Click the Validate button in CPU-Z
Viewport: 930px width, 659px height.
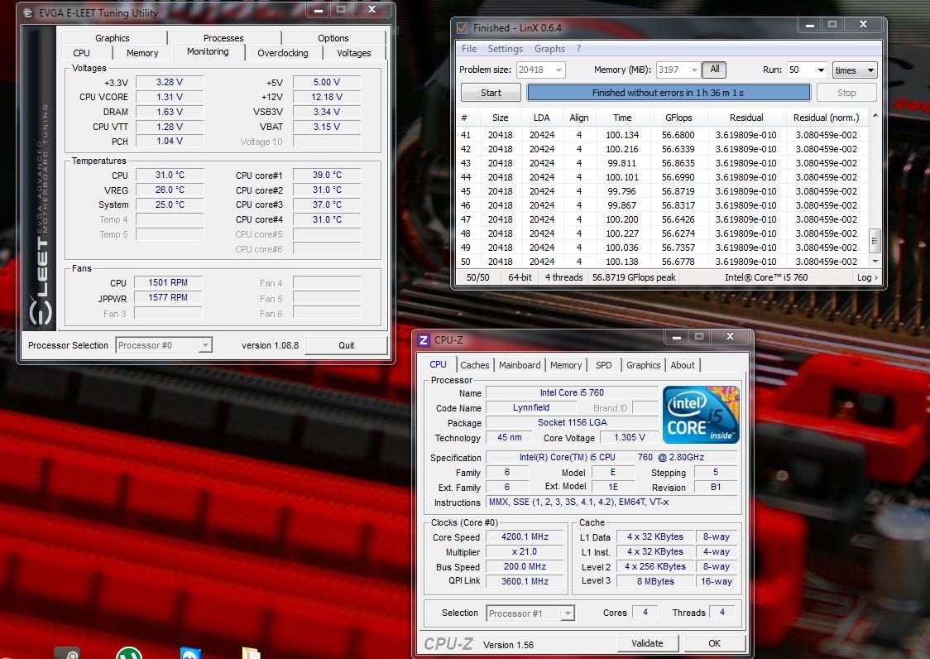[647, 643]
